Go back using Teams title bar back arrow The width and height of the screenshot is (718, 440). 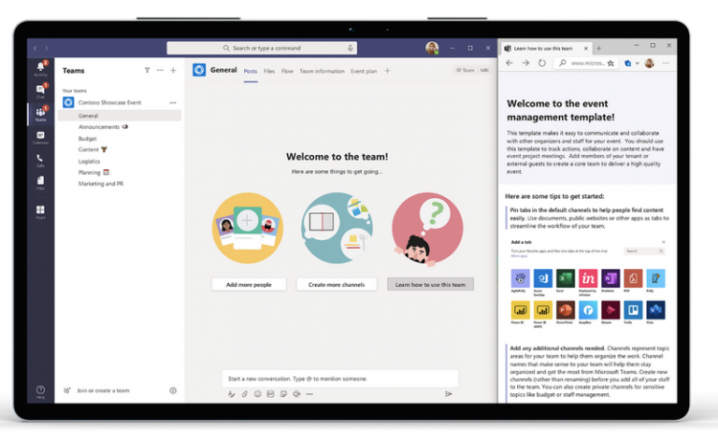[35, 48]
